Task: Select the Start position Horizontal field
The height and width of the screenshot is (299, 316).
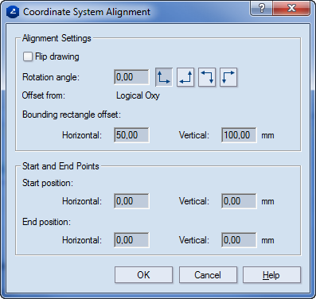Action: [x=131, y=201]
